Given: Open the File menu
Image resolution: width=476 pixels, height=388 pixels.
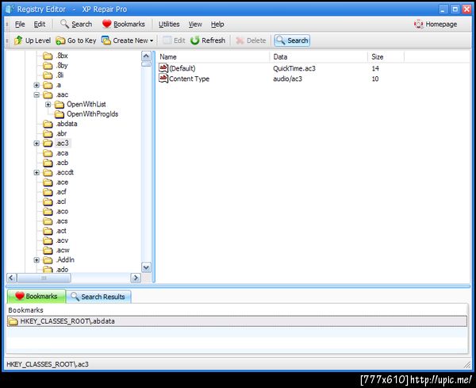Looking at the screenshot, I should point(20,24).
